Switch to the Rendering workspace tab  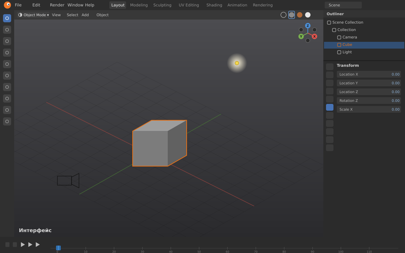(x=263, y=5)
